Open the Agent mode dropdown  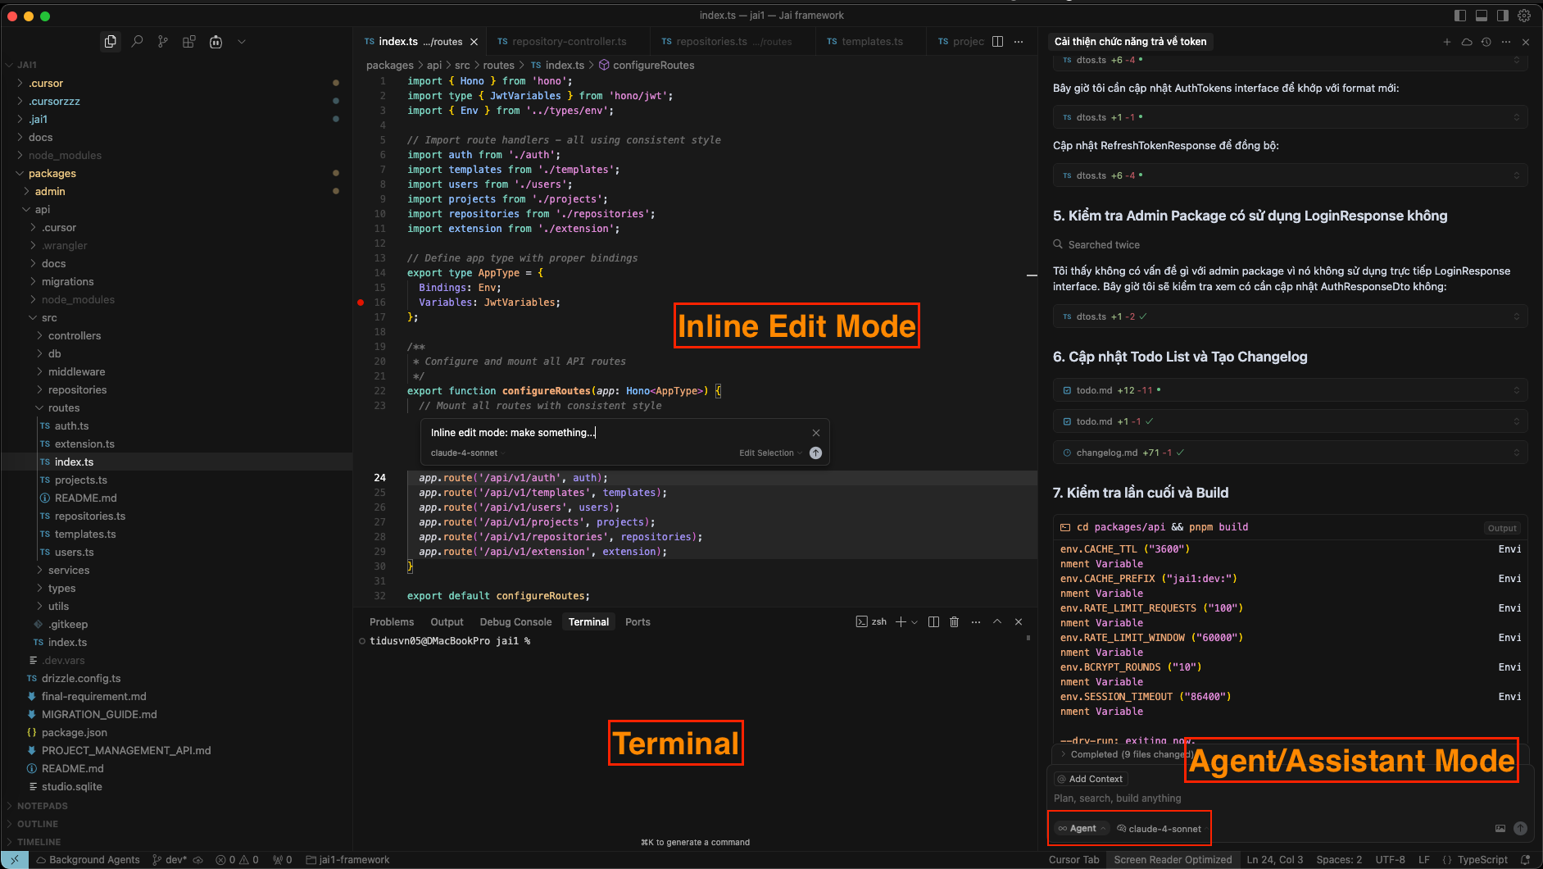click(x=1082, y=829)
